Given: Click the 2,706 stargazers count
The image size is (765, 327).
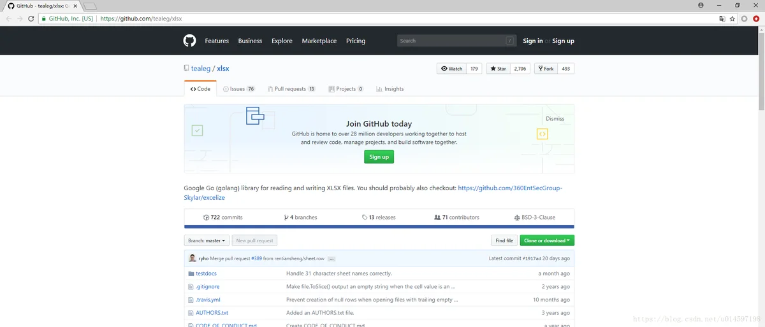Looking at the screenshot, I should 520,69.
